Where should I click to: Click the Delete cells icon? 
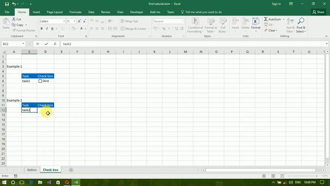pyautogui.click(x=245, y=22)
